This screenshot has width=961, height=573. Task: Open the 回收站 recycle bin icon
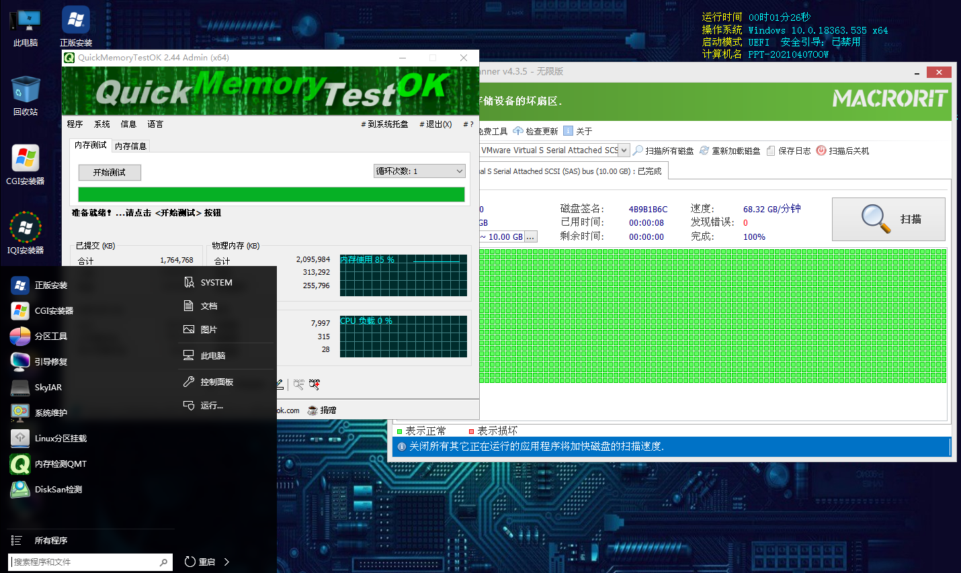pos(26,96)
